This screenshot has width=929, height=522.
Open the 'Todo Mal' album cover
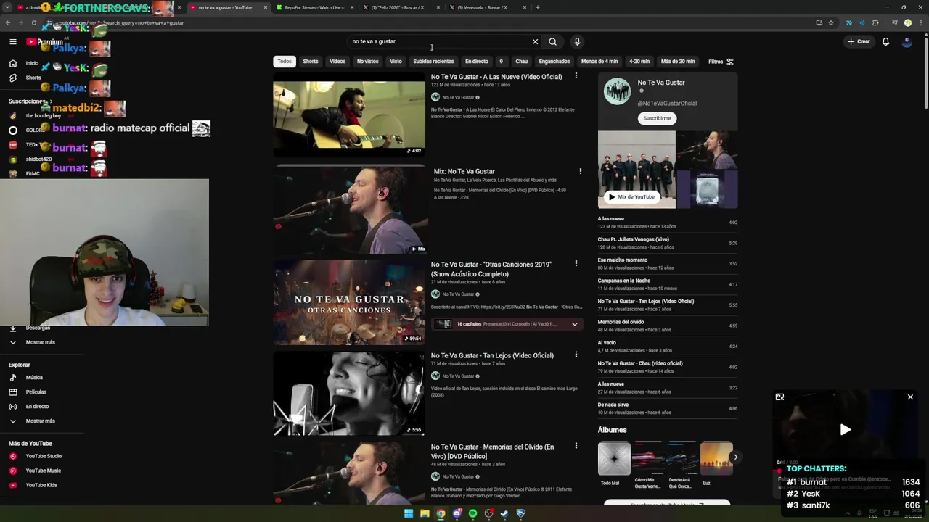[x=614, y=458]
